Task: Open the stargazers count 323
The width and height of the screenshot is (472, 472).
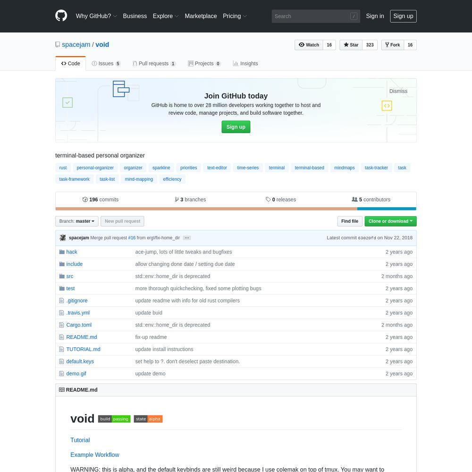Action: point(370,45)
